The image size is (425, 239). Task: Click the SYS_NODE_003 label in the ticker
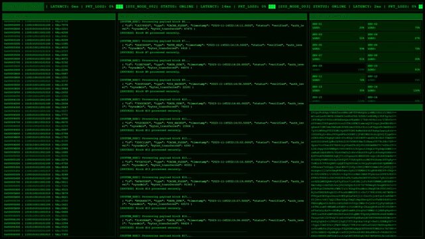(294, 7)
